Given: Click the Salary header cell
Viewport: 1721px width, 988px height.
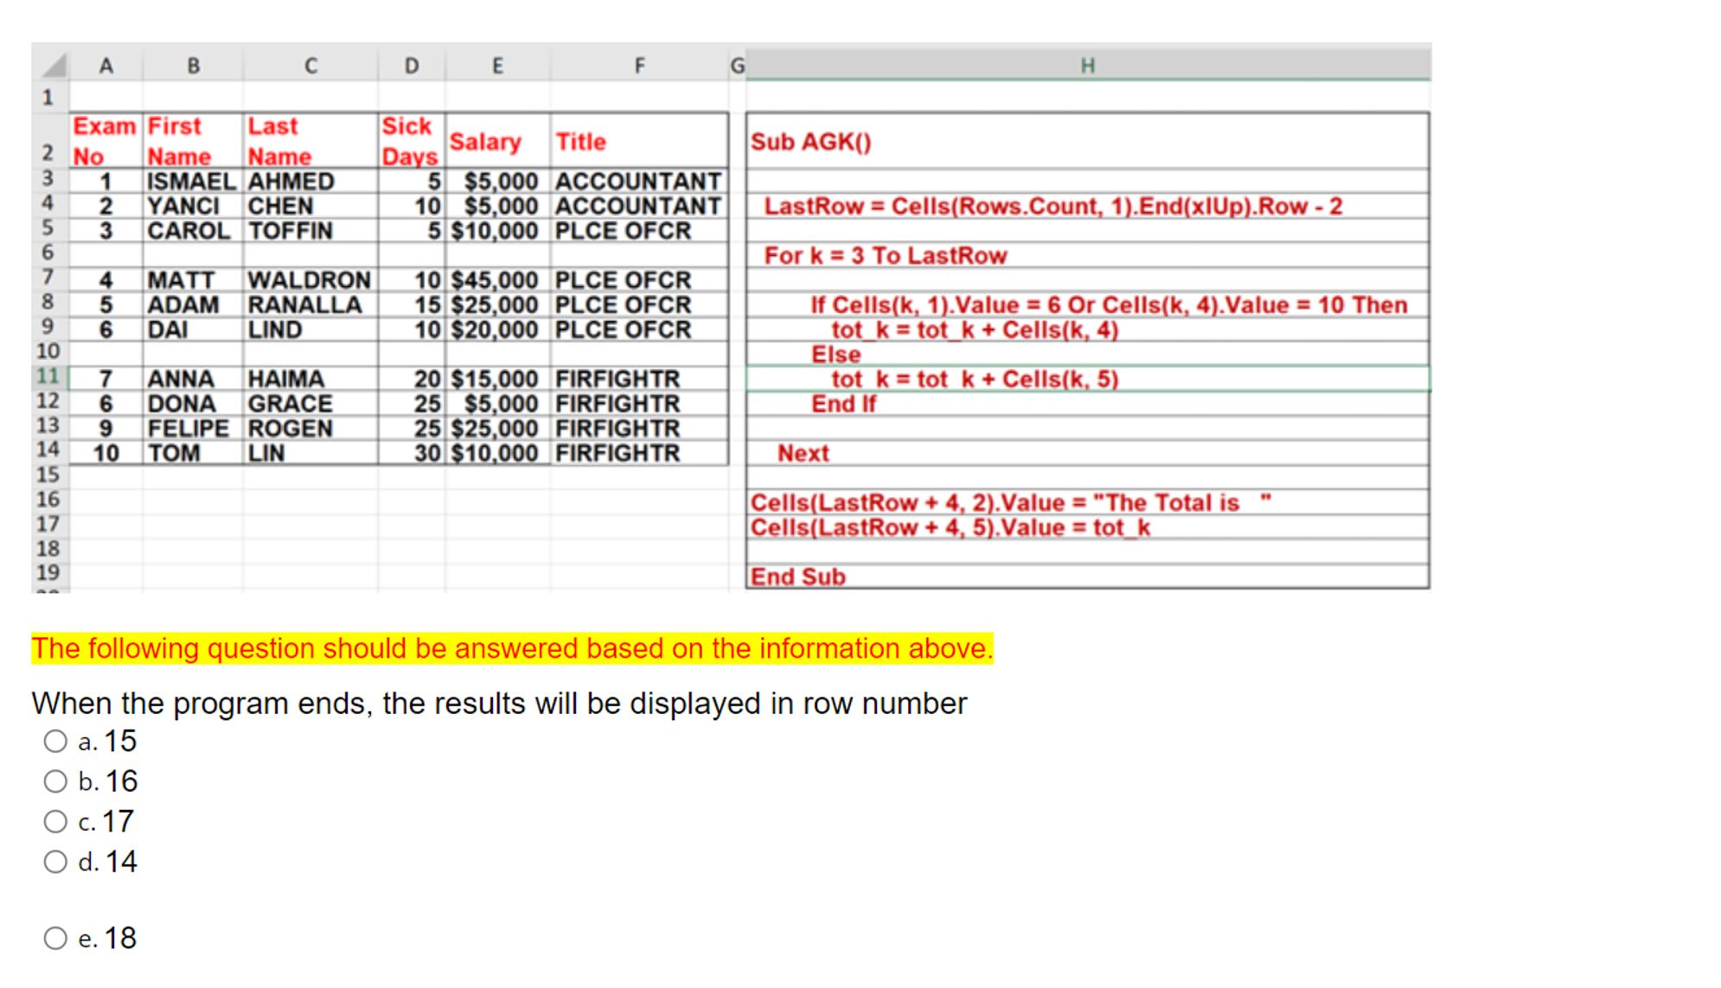Looking at the screenshot, I should 485,142.
